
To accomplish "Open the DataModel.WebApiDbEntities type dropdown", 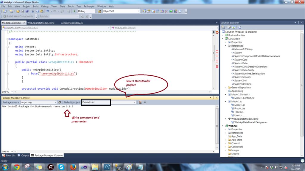I will (x=108, y=28).
